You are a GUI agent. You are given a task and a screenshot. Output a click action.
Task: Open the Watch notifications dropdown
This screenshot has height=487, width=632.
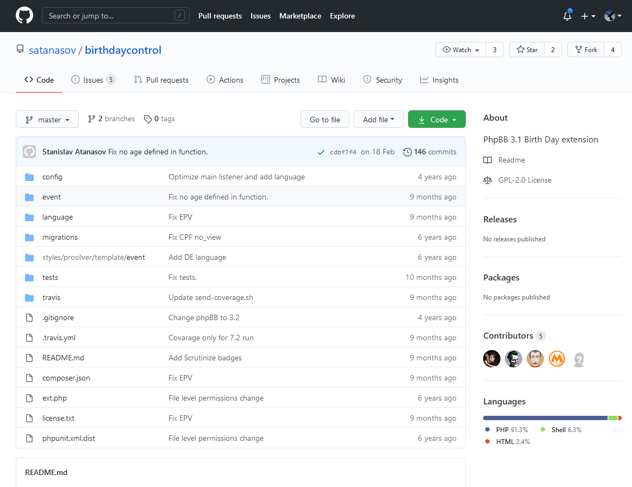pyautogui.click(x=461, y=50)
